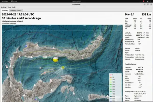Click the Activities button in top bar
Viewport: 153px width, 102px height.
(5, 1)
